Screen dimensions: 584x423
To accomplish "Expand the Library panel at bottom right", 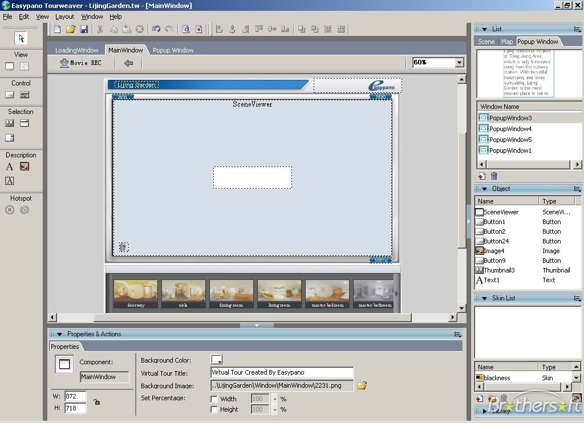I will pos(484,410).
